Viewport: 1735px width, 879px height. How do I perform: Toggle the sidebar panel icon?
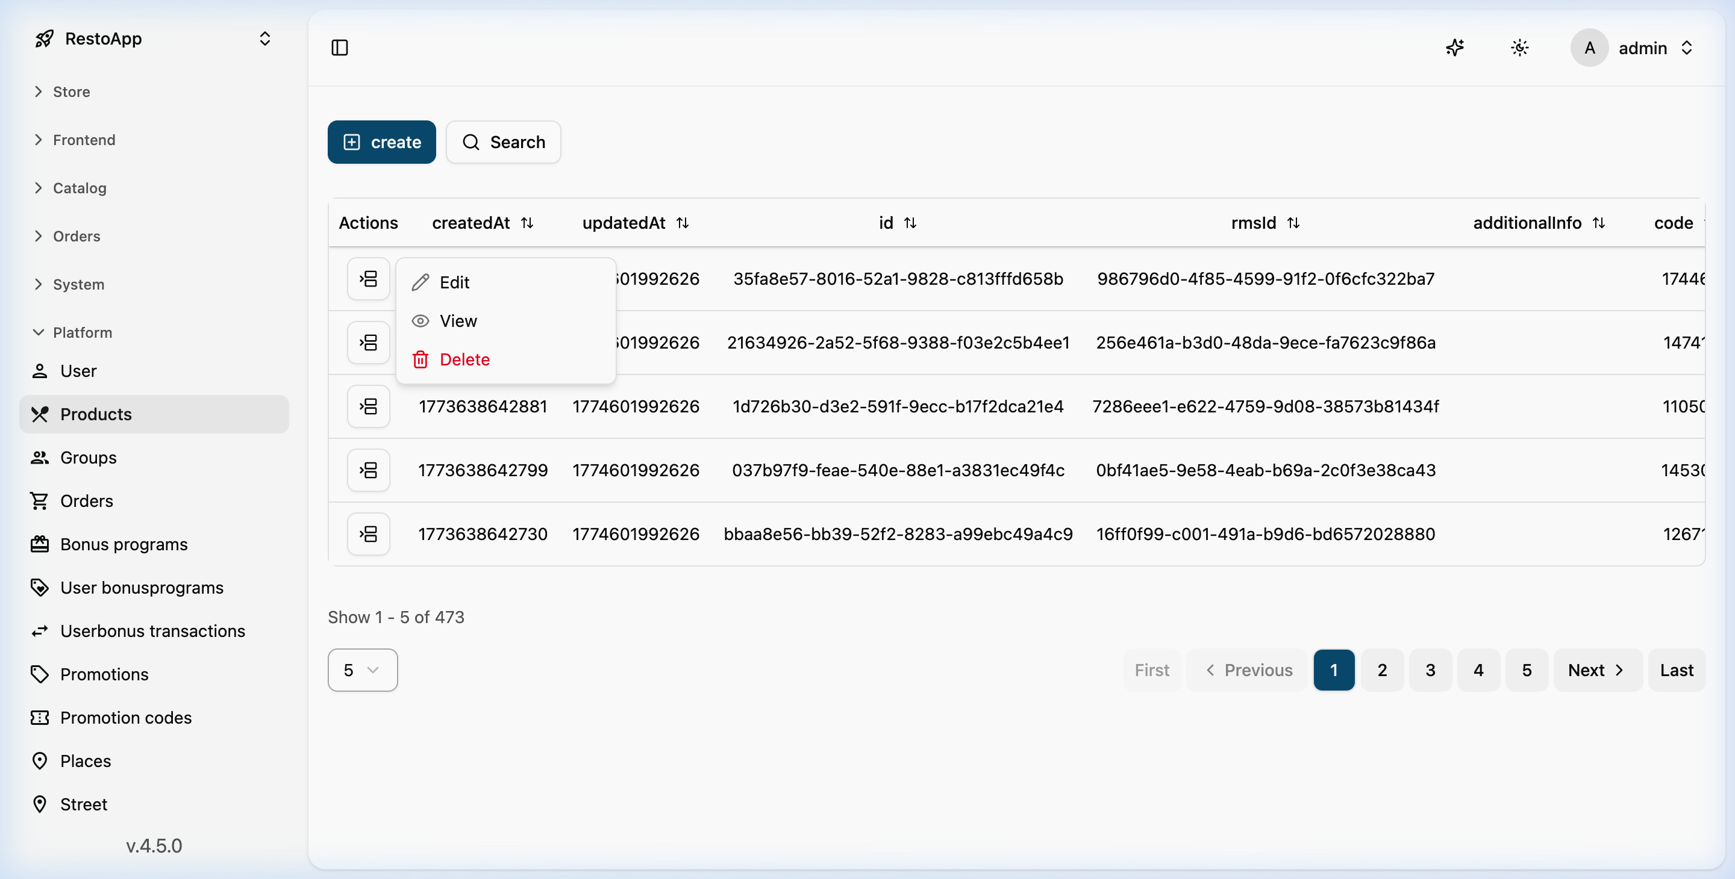click(x=339, y=48)
